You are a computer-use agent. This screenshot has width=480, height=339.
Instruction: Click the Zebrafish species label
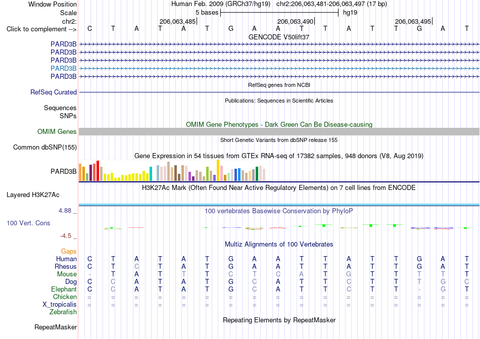pos(63,312)
